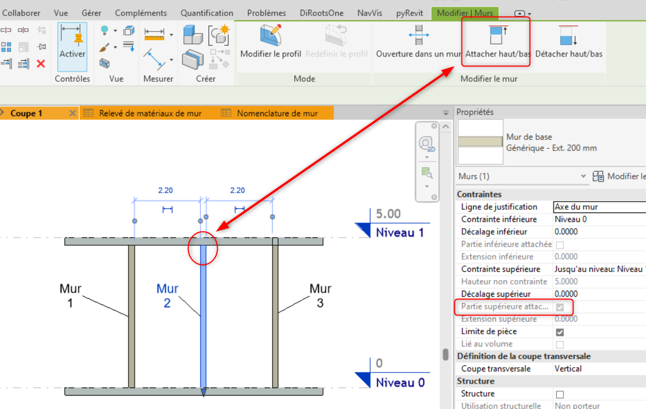Open the paintbrush override dropdown arrow
This screenshot has width=646, height=409.
[x=115, y=48]
